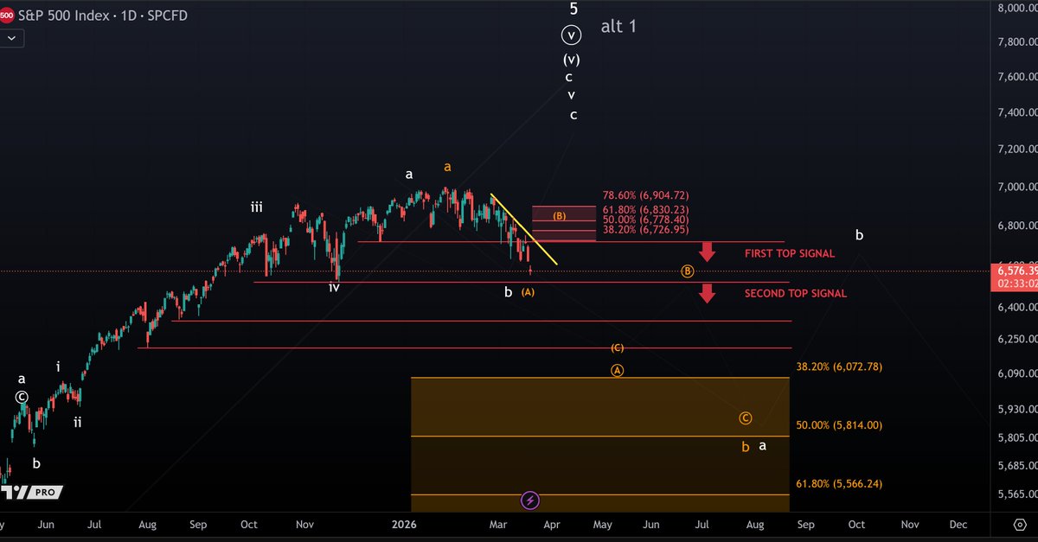Click the bold '5' wave label at top
Viewport: 1038px width, 542px height.
(573, 9)
